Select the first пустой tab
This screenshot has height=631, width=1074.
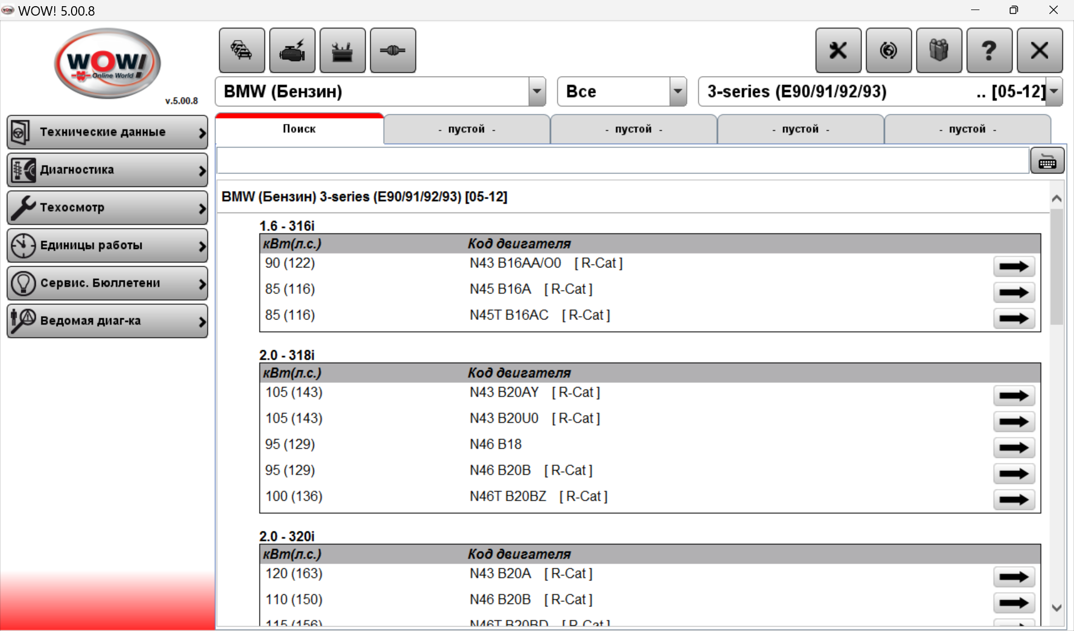pos(467,129)
